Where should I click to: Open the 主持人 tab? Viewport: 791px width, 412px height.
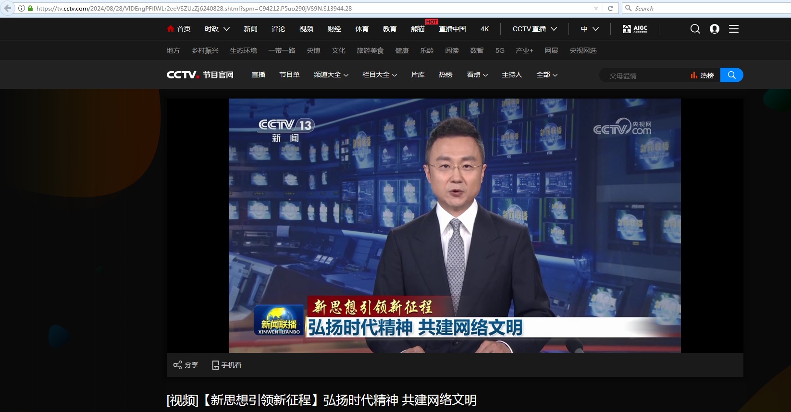pyautogui.click(x=512, y=75)
